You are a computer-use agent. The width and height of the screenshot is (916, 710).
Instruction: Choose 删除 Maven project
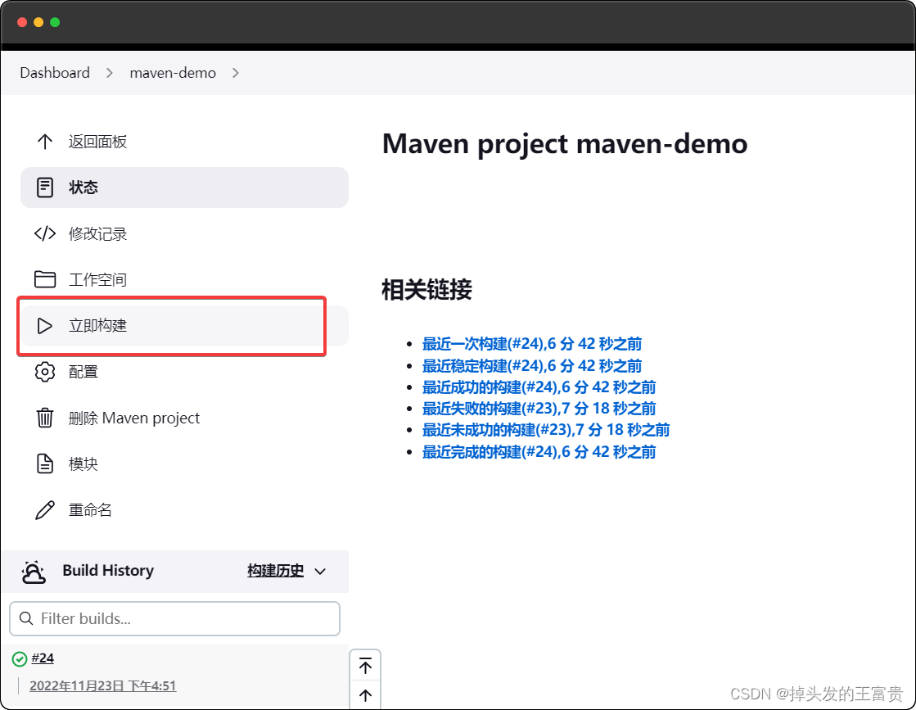point(185,418)
